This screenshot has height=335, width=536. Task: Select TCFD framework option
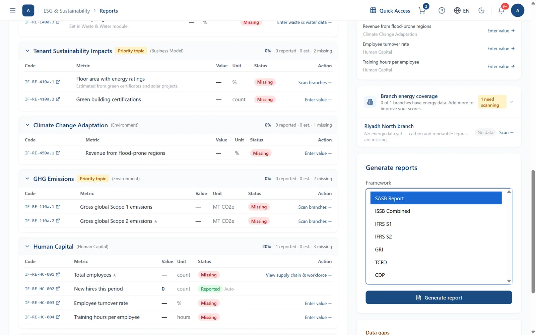point(436,262)
